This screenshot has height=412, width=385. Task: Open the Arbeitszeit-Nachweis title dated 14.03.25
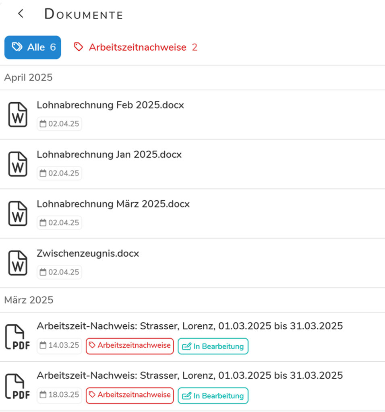[x=190, y=326]
